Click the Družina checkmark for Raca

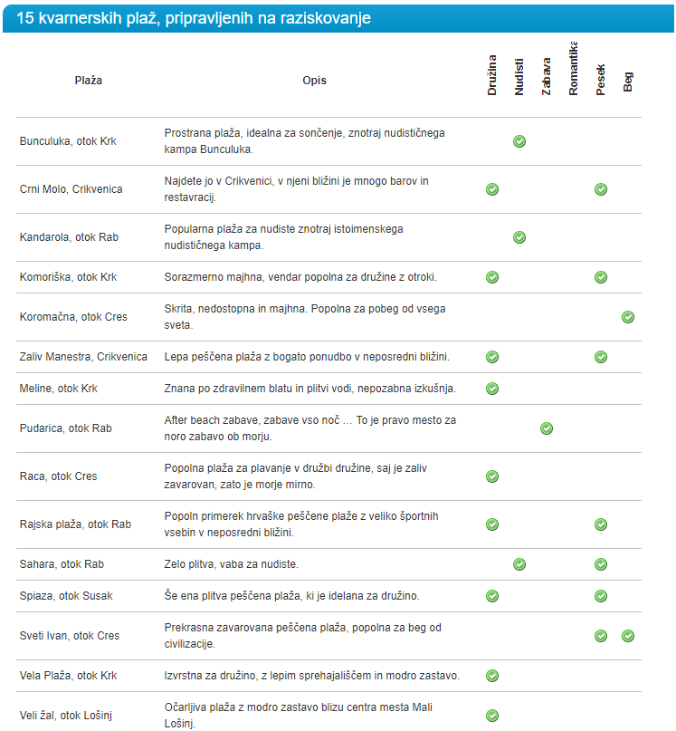pos(492,476)
